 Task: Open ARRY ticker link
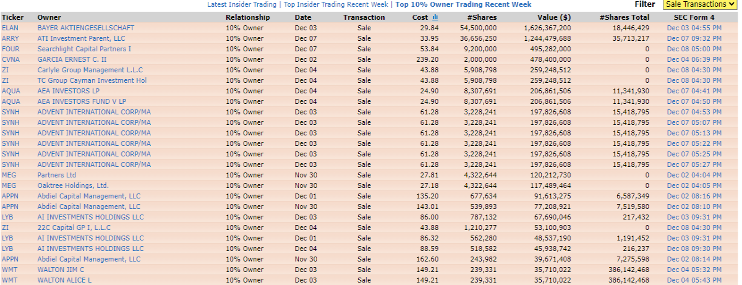(x=11, y=38)
